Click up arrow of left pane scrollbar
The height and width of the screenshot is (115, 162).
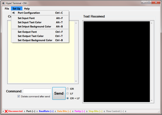(76, 23)
